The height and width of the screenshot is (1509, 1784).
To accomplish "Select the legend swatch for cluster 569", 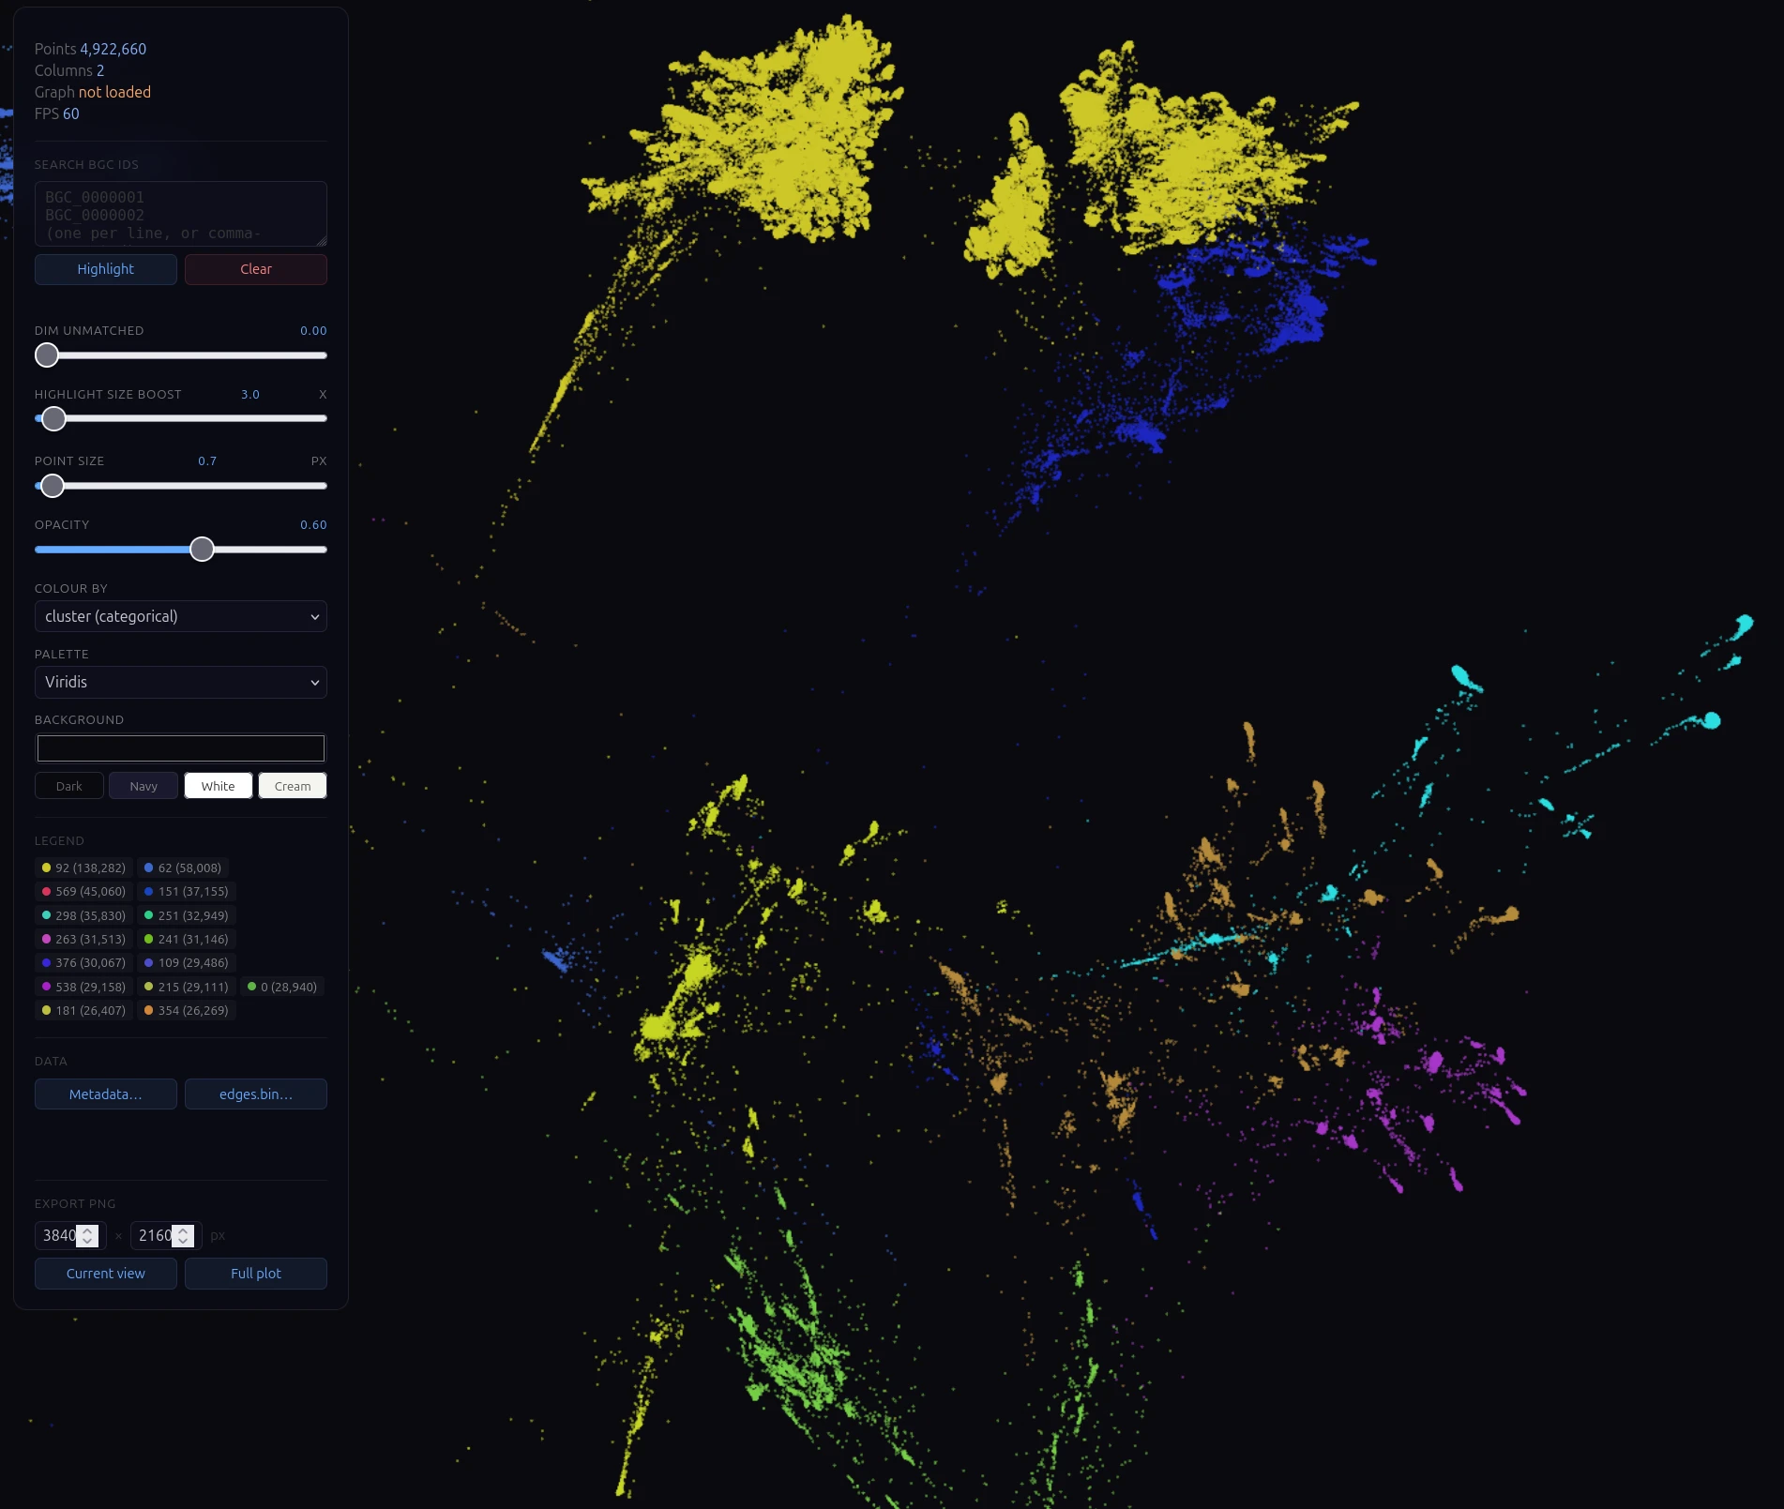I will [x=45, y=891].
